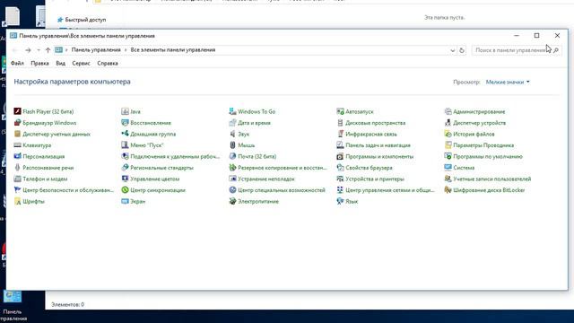Screen dimensions: 574x323
Task: Open the Почта (32 бита) link
Action: coord(257,156)
